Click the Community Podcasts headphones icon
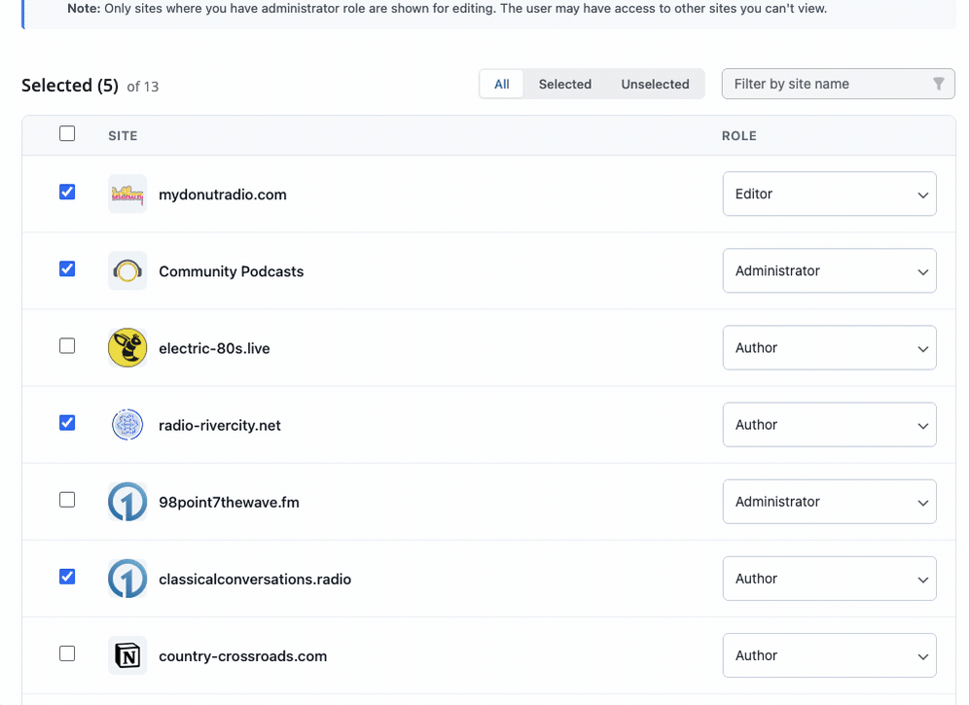This screenshot has height=705, width=970. [127, 271]
